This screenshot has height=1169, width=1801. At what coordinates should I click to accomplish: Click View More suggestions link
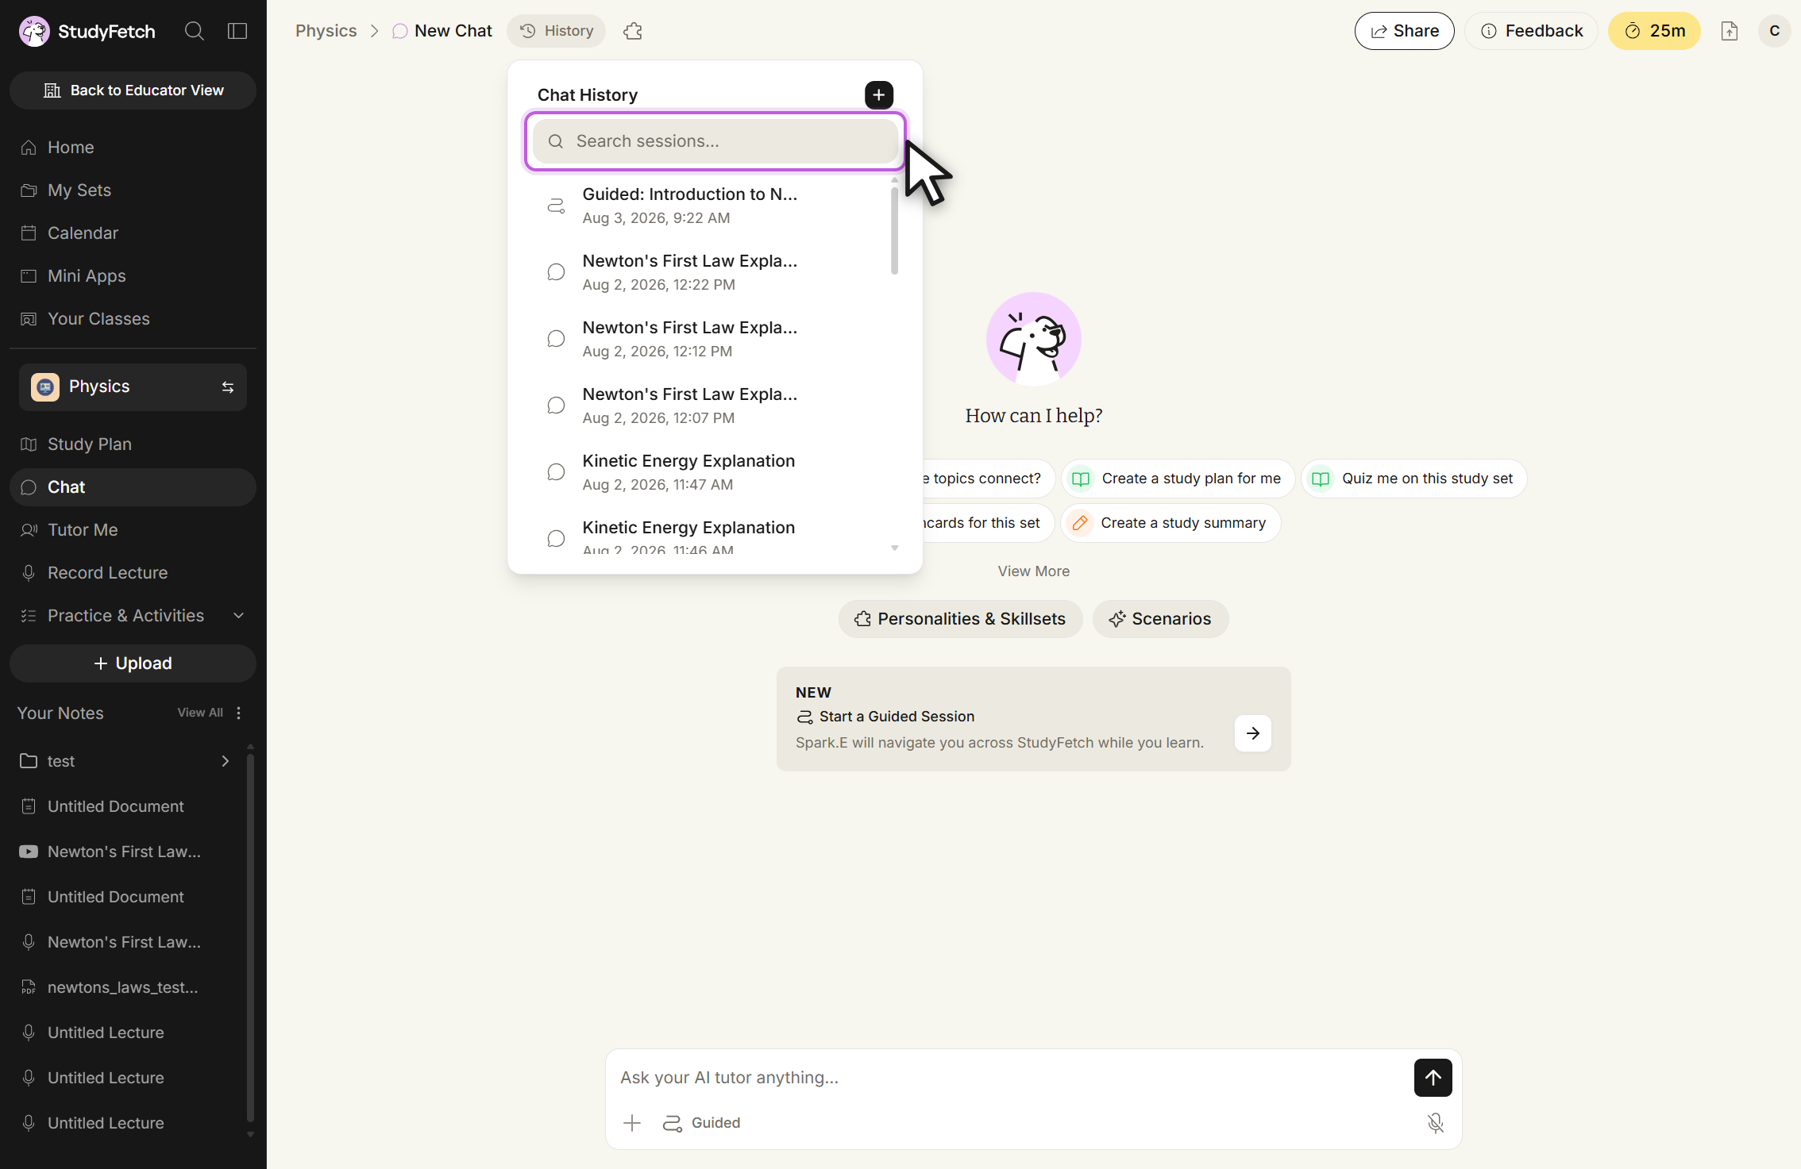[1034, 571]
